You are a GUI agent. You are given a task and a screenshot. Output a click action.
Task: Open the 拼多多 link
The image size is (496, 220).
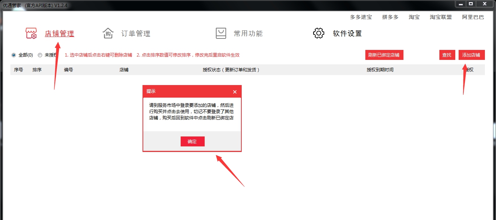point(390,17)
